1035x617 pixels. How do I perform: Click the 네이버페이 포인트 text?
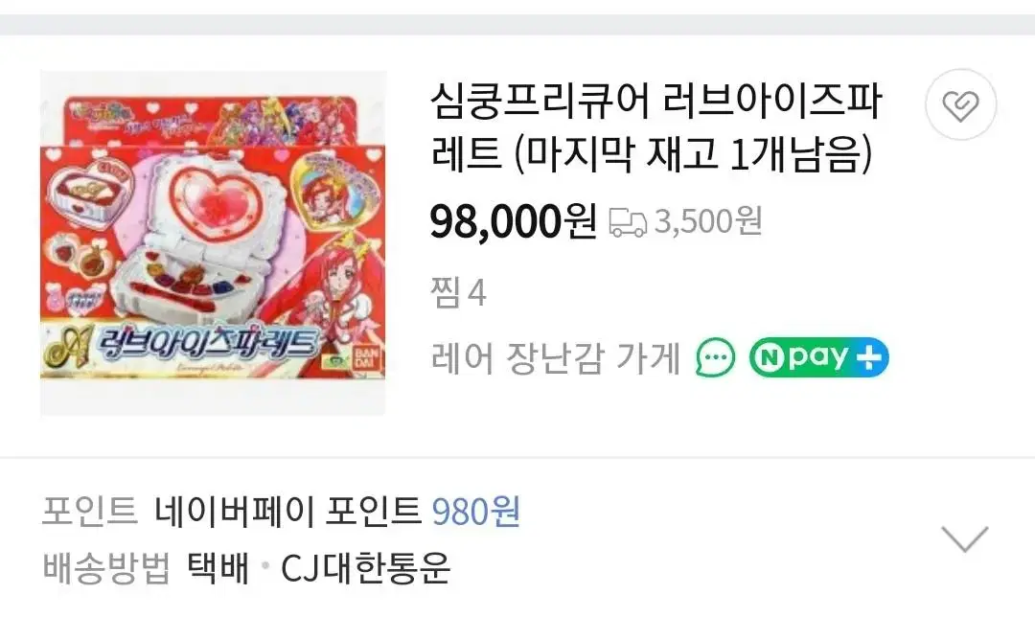287,512
